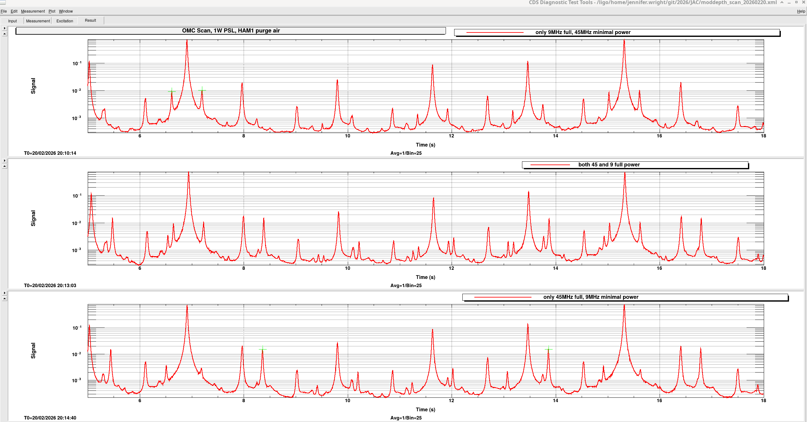This screenshot has height=422, width=807.
Task: Click right-arrow button beside bottom plot
Action: coord(4,293)
